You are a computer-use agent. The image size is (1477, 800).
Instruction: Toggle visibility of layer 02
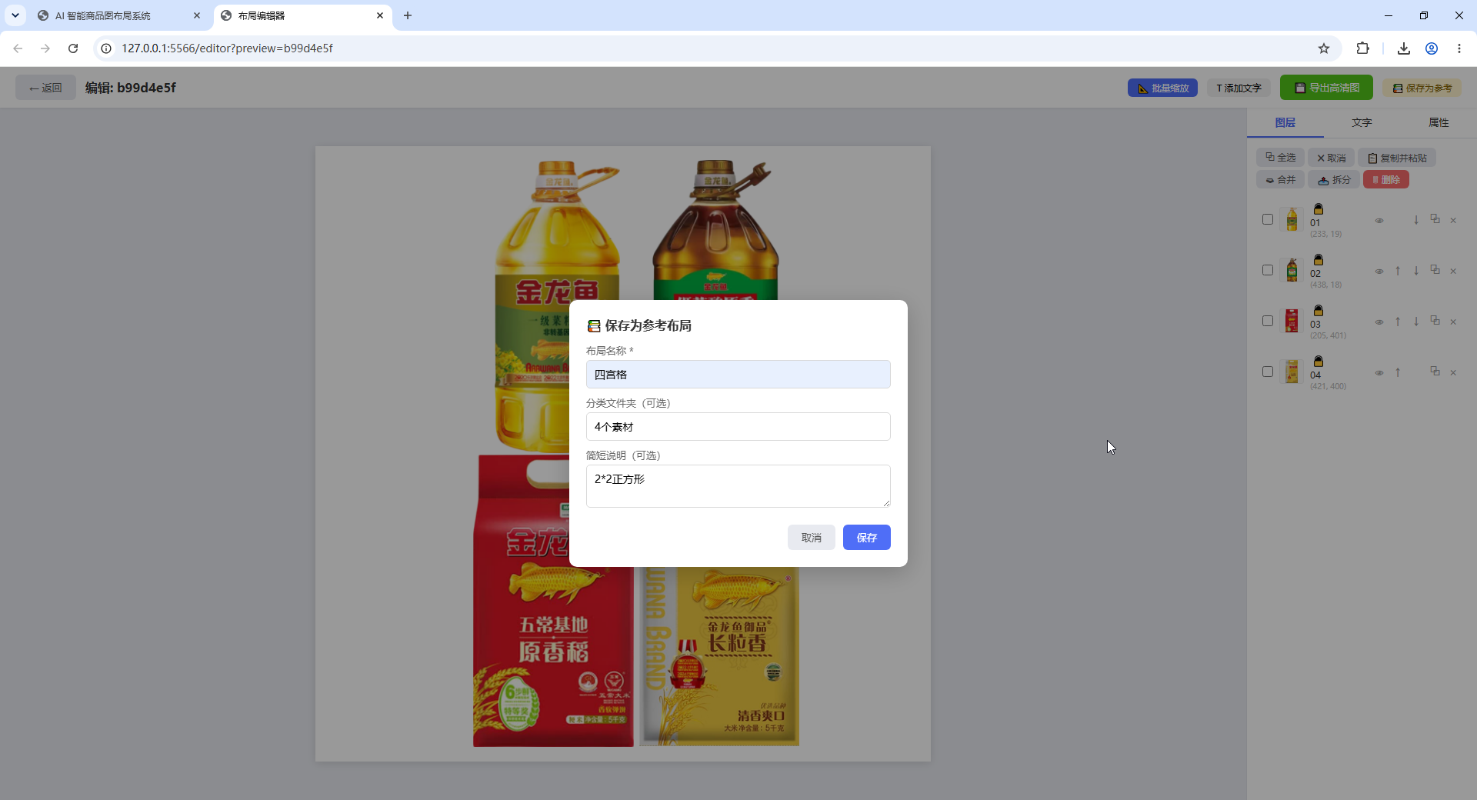[x=1379, y=272]
